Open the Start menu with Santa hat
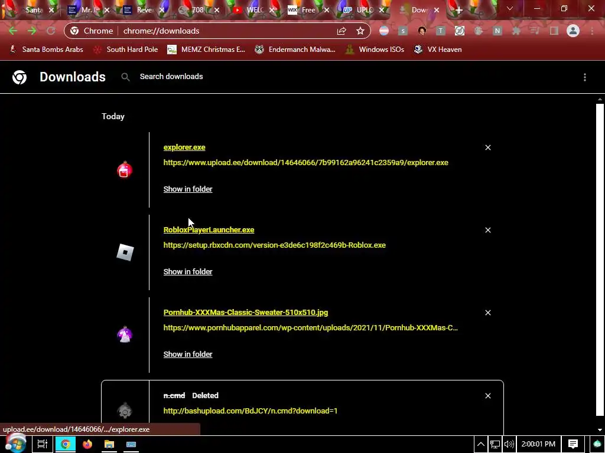The width and height of the screenshot is (605, 453). (x=15, y=444)
